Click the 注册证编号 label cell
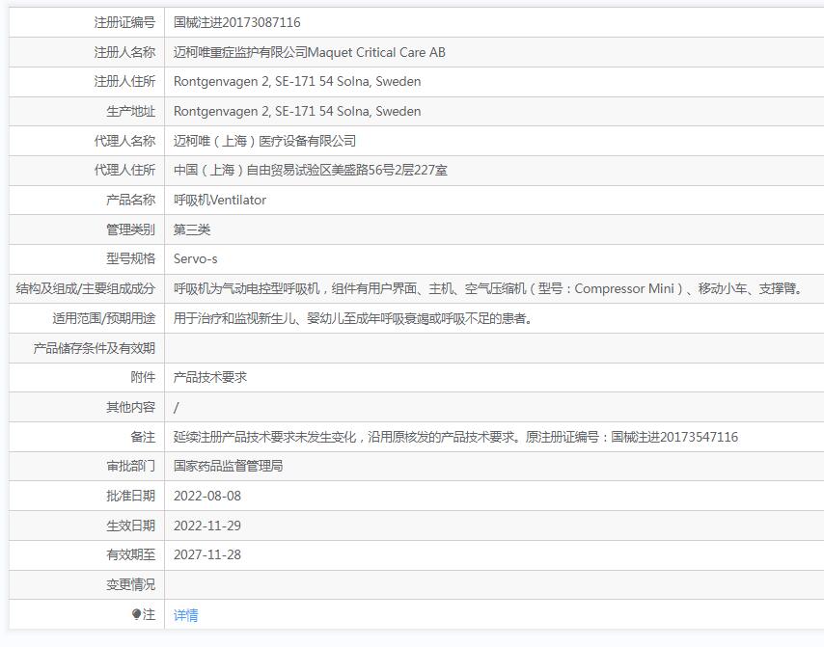This screenshot has height=647, width=824. click(124, 22)
